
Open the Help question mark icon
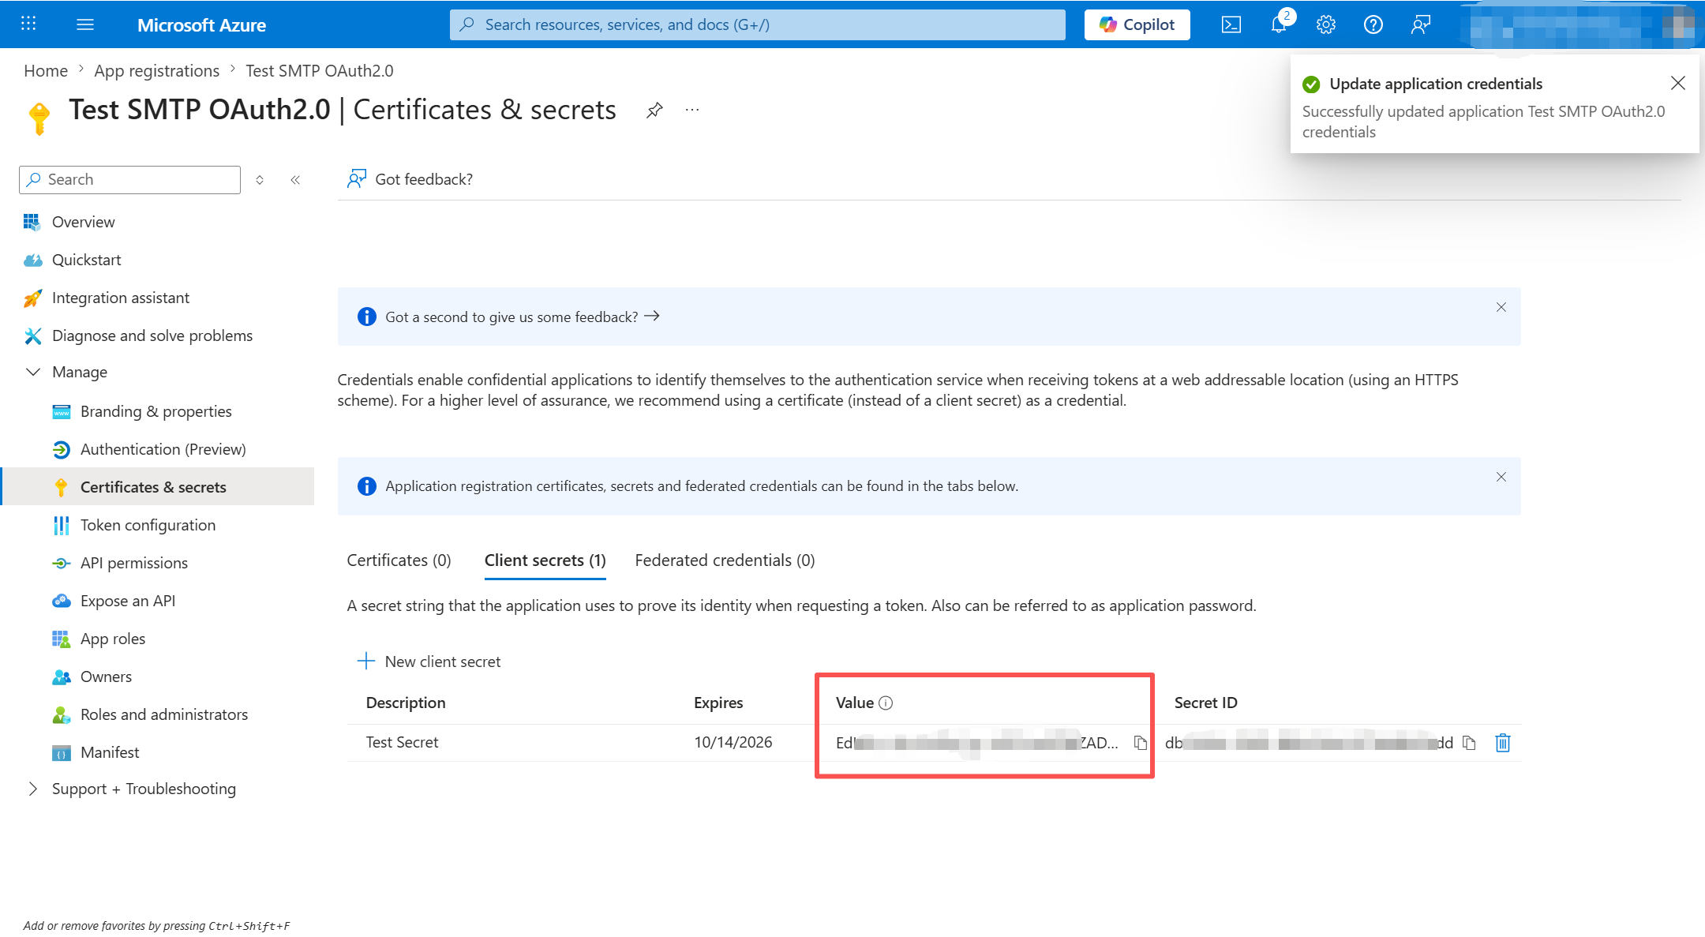tap(1373, 24)
